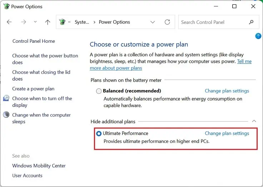The height and width of the screenshot is (187, 263).
Task: Open Control Panel Home
Action: click(34, 41)
